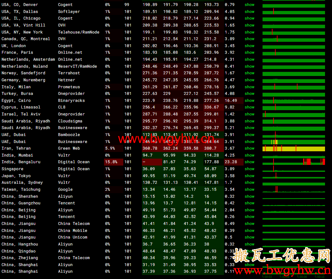Click the Prometeus provider name
The image size is (332, 279).
coord(69,87)
